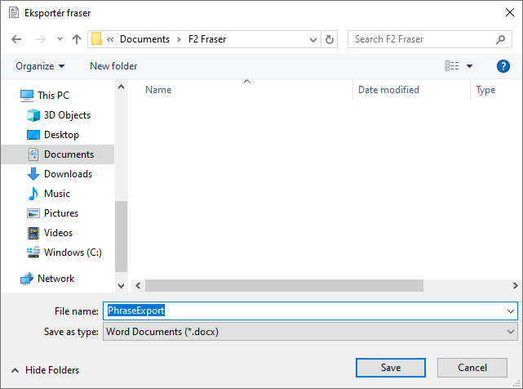This screenshot has width=523, height=389.
Task: Open the Help question mark icon
Action: click(x=503, y=66)
